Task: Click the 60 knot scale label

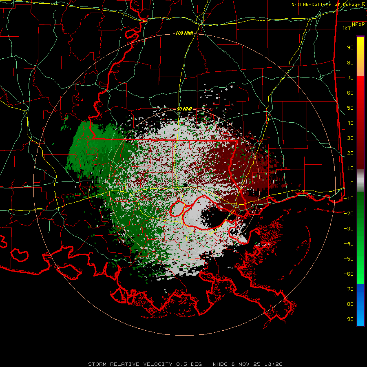Action: 350,93
